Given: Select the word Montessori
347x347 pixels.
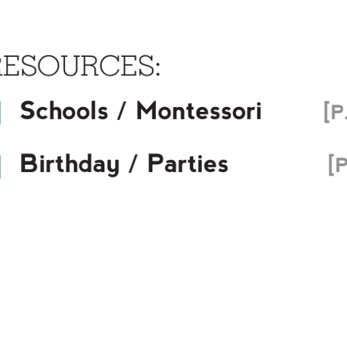Looking at the screenshot, I should point(199,110).
